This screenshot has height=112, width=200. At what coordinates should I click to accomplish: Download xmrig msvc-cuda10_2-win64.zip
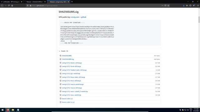point(75,91)
